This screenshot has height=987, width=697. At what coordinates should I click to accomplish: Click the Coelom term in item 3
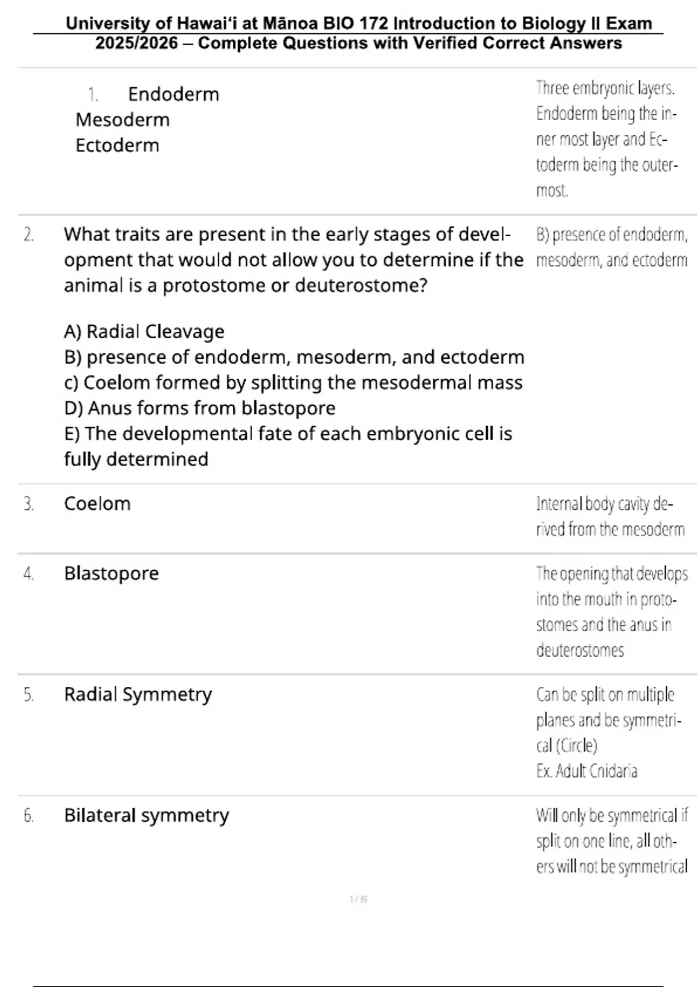98,503
